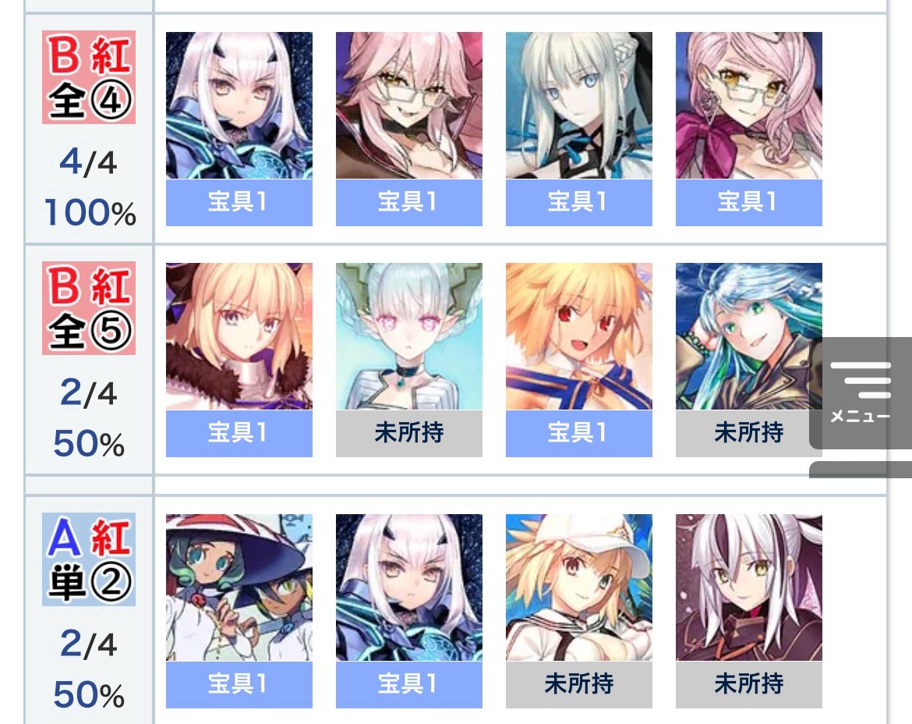Viewport: 912px width, 724px height.
Task: Click the B紅 全④ category badge
Action: 89,76
